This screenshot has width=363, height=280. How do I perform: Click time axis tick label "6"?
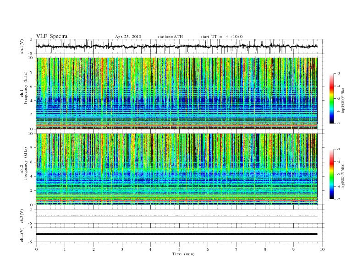click(208, 249)
